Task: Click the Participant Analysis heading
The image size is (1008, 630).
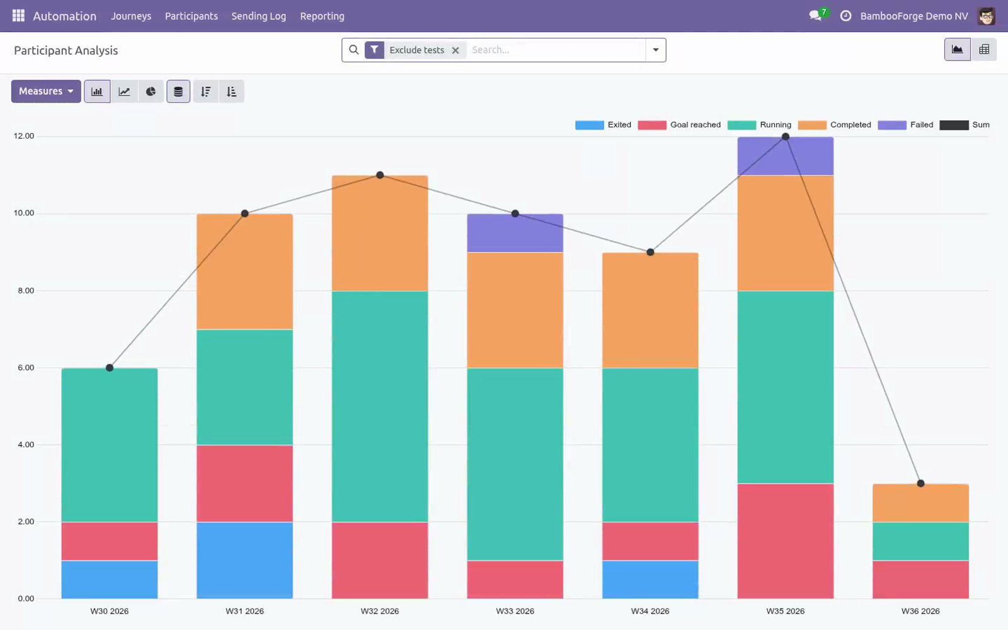Action: coord(66,50)
